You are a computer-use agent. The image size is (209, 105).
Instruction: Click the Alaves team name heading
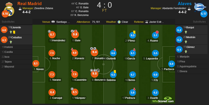(x=185, y=4)
